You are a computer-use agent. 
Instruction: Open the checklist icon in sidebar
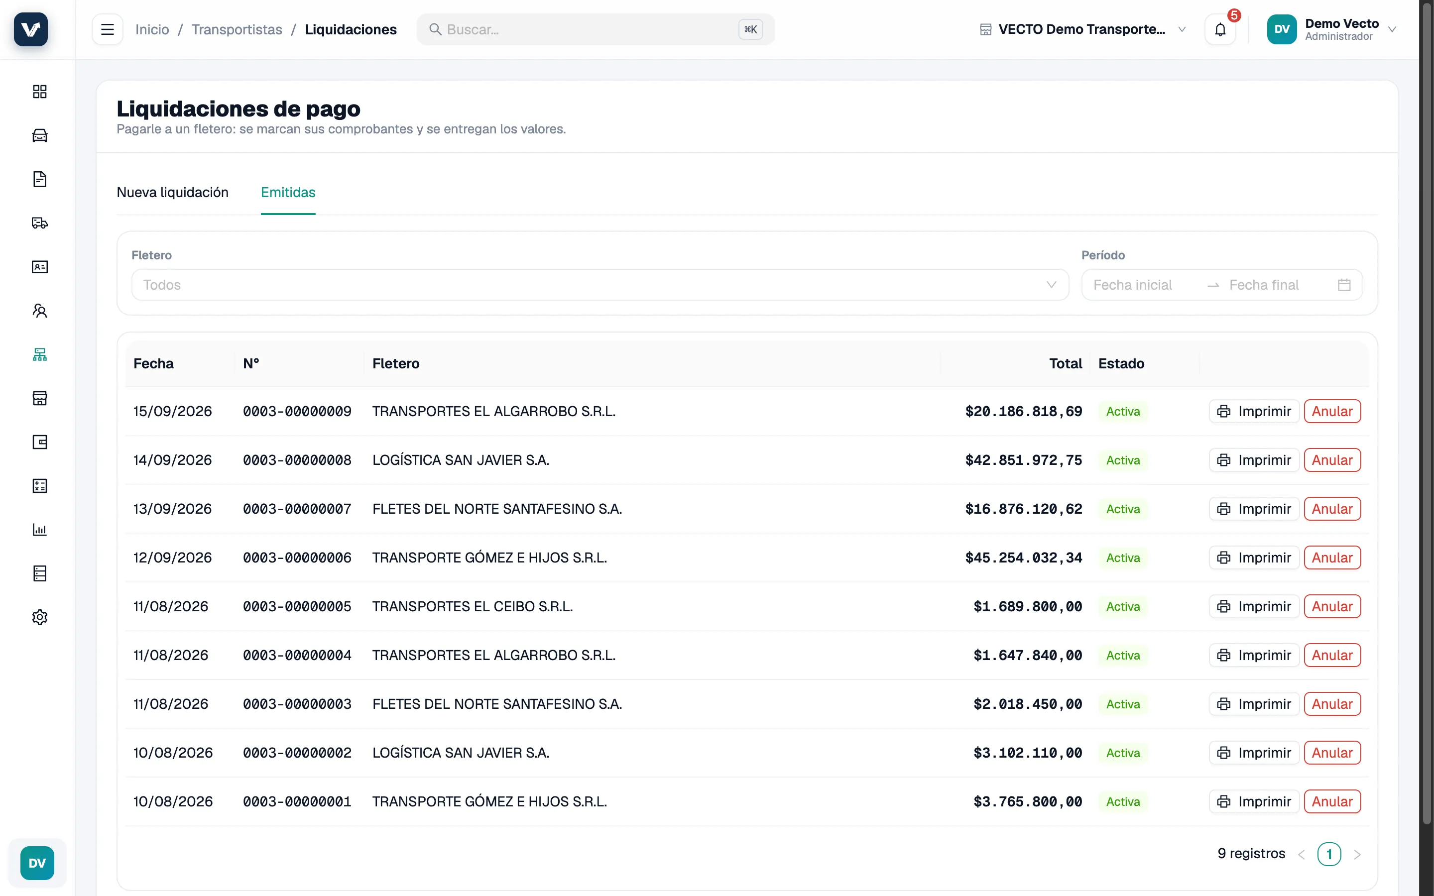pyautogui.click(x=40, y=486)
